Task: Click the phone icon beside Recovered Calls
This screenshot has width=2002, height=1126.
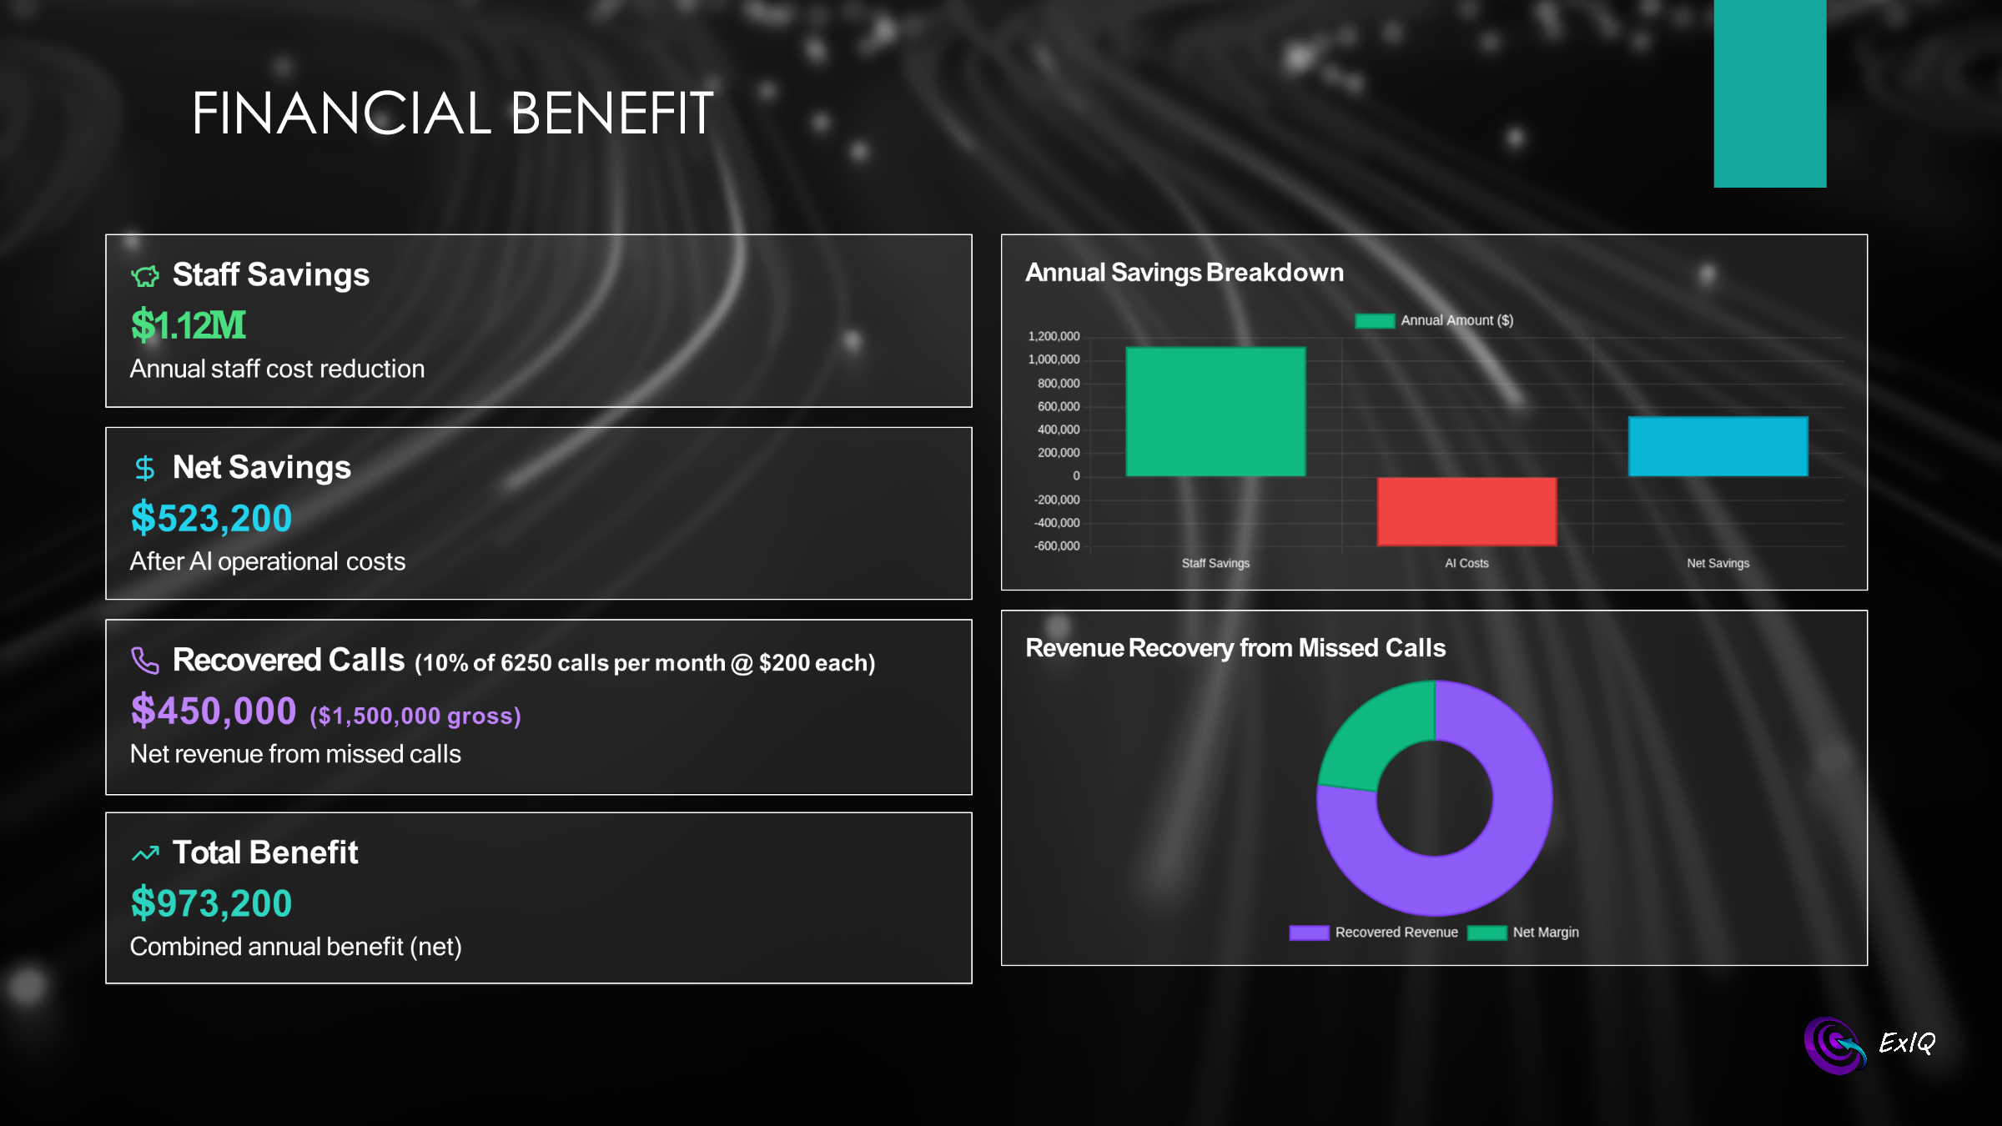Action: pyautogui.click(x=145, y=661)
